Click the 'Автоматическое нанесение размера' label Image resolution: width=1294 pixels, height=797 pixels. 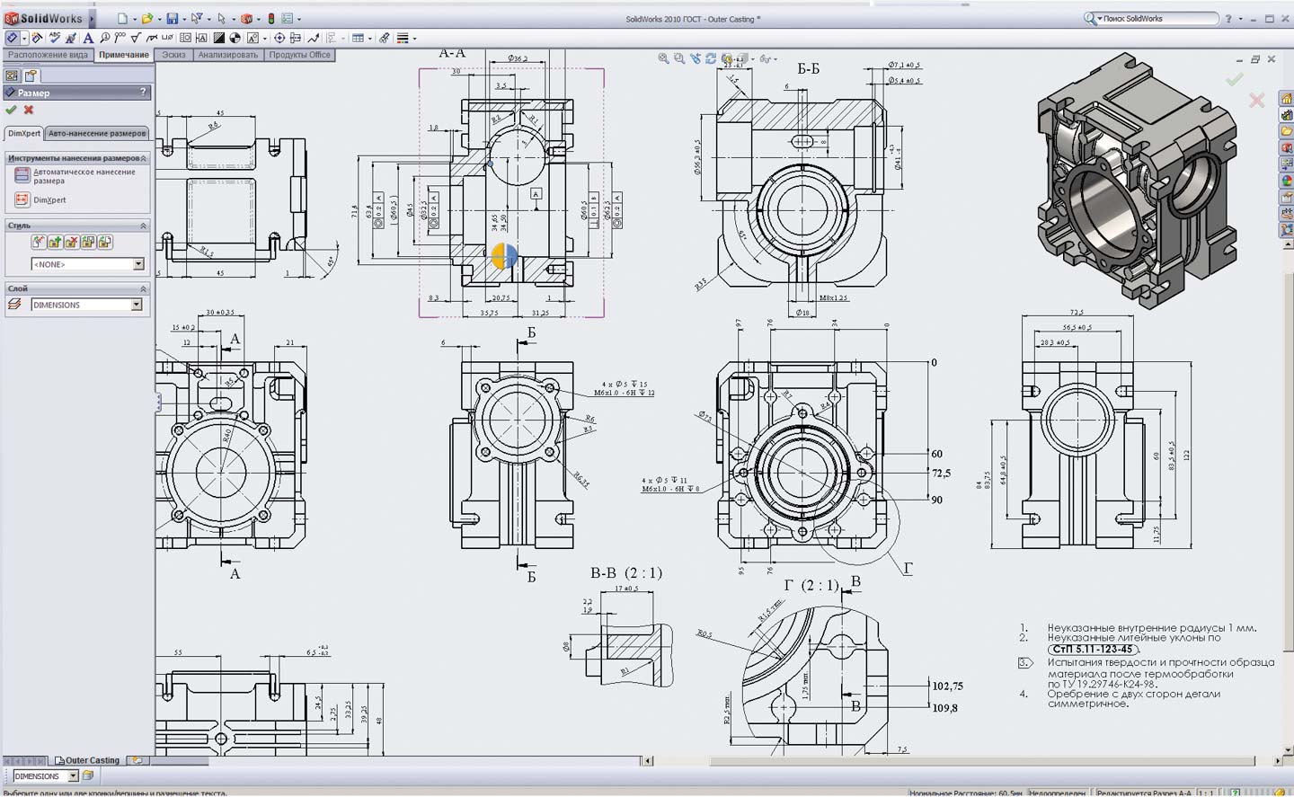coord(84,176)
